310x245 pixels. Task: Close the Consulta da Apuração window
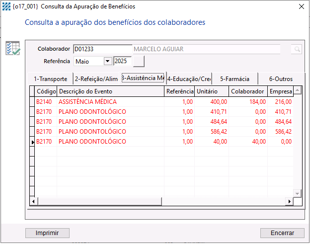(301, 7)
